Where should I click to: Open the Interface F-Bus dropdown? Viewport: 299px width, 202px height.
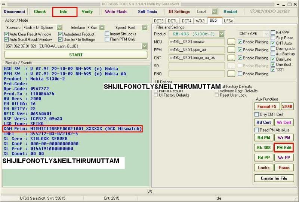pos(102,27)
